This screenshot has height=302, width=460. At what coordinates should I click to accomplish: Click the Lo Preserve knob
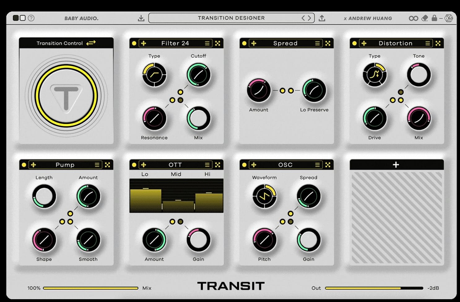pos(314,90)
